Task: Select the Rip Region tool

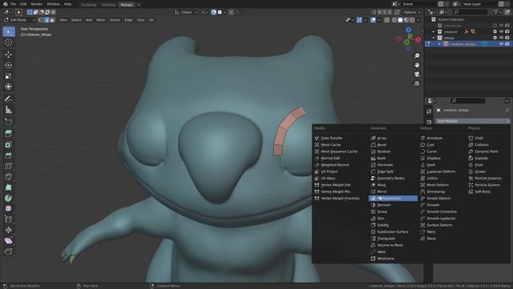Action: coord(9,251)
